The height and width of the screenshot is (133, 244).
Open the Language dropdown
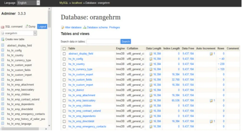28,3
